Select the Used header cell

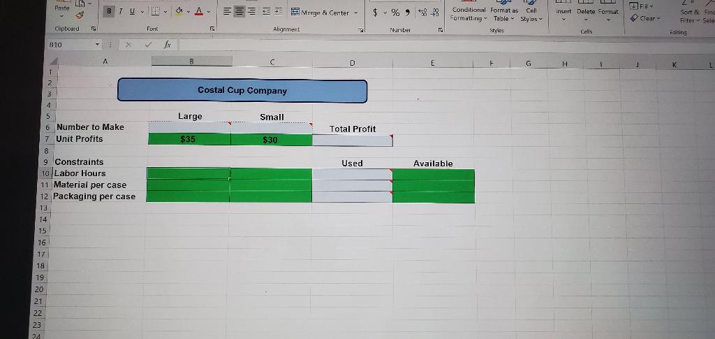pyautogui.click(x=353, y=164)
